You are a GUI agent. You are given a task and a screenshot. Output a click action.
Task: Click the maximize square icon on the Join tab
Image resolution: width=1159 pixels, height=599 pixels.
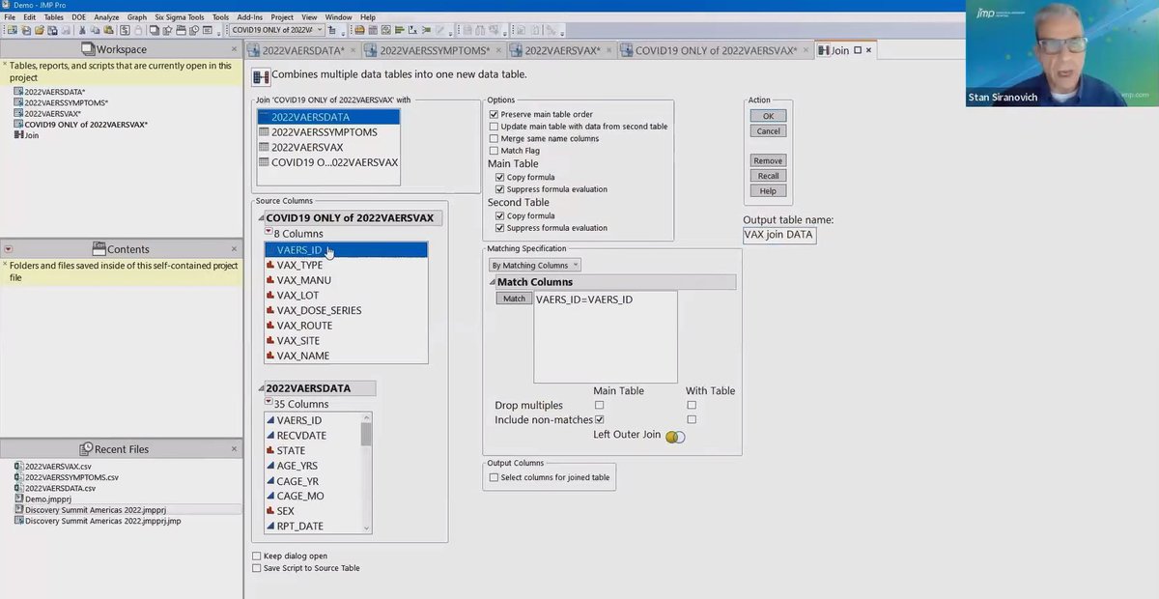coord(857,50)
